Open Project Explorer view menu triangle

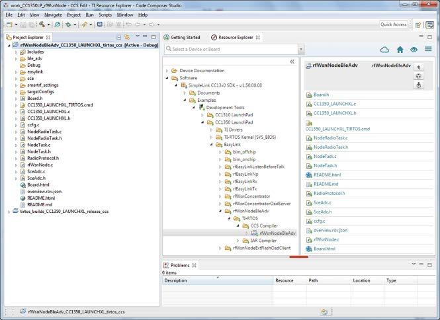pos(138,36)
